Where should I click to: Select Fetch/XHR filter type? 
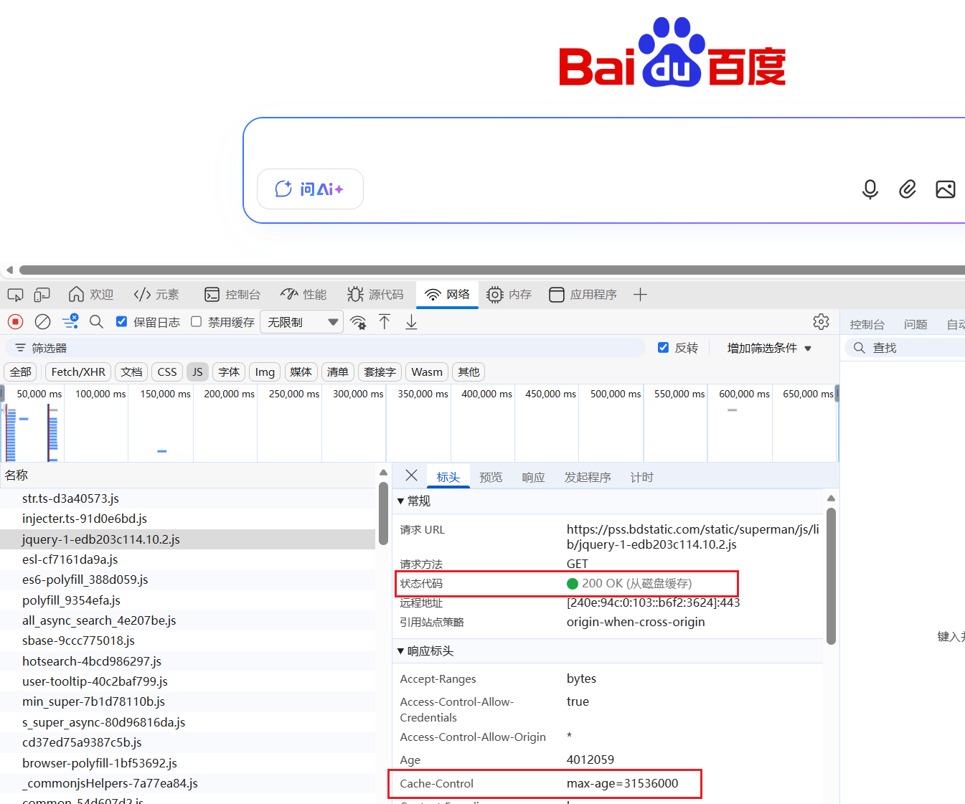coord(78,372)
